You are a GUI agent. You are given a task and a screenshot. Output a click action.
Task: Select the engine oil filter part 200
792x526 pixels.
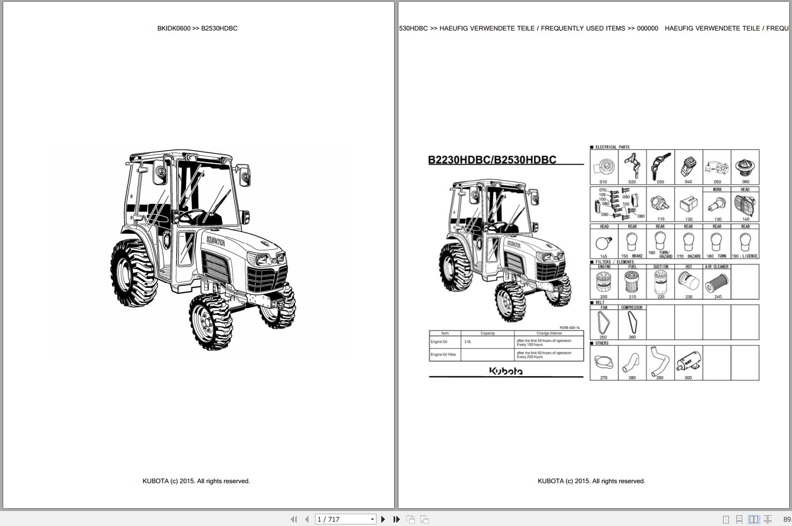[x=604, y=282]
